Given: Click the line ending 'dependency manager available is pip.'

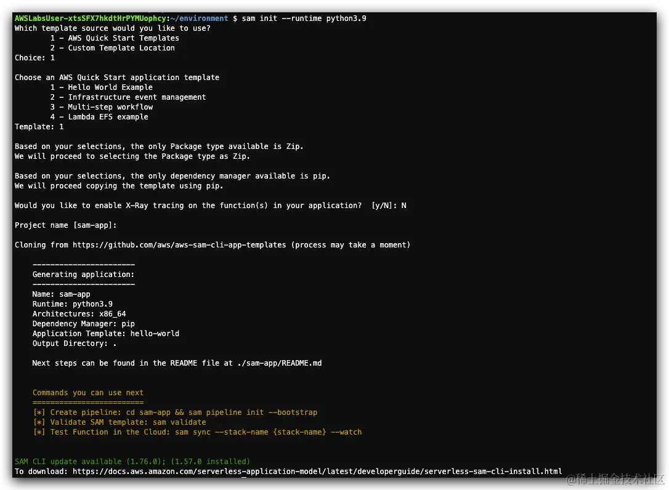Looking at the screenshot, I should click(172, 175).
